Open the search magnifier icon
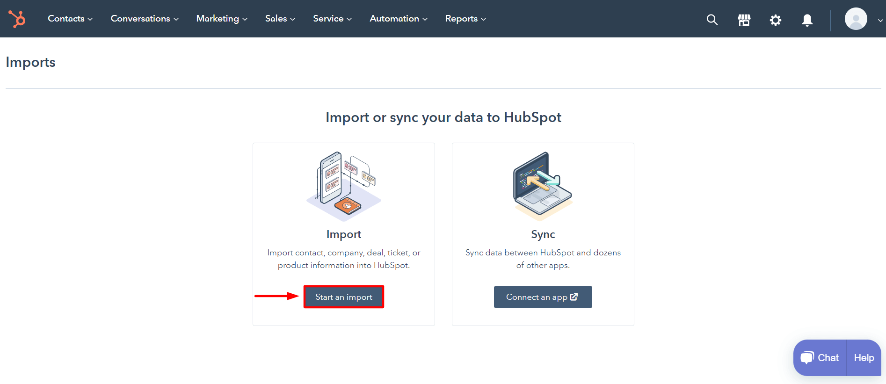The height and width of the screenshot is (384, 886). click(712, 20)
